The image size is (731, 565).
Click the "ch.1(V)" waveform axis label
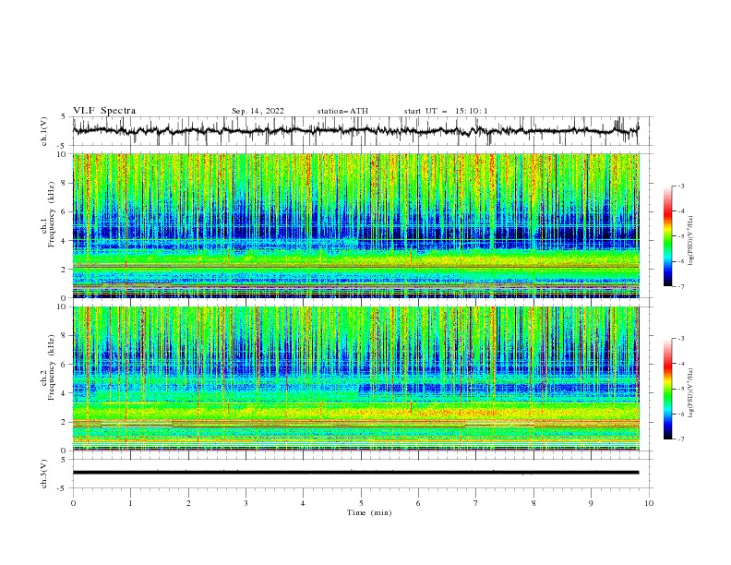(x=44, y=131)
